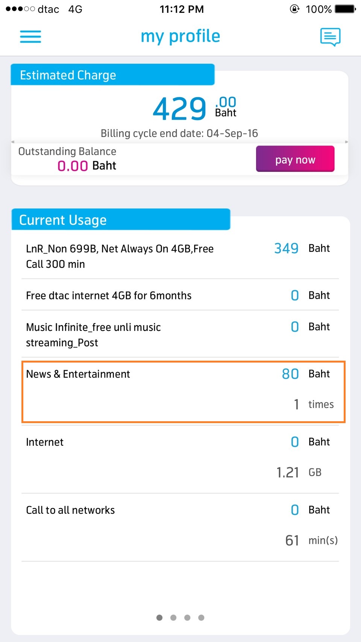Open the hamburger navigation menu
The height and width of the screenshot is (642, 361).
tap(30, 36)
